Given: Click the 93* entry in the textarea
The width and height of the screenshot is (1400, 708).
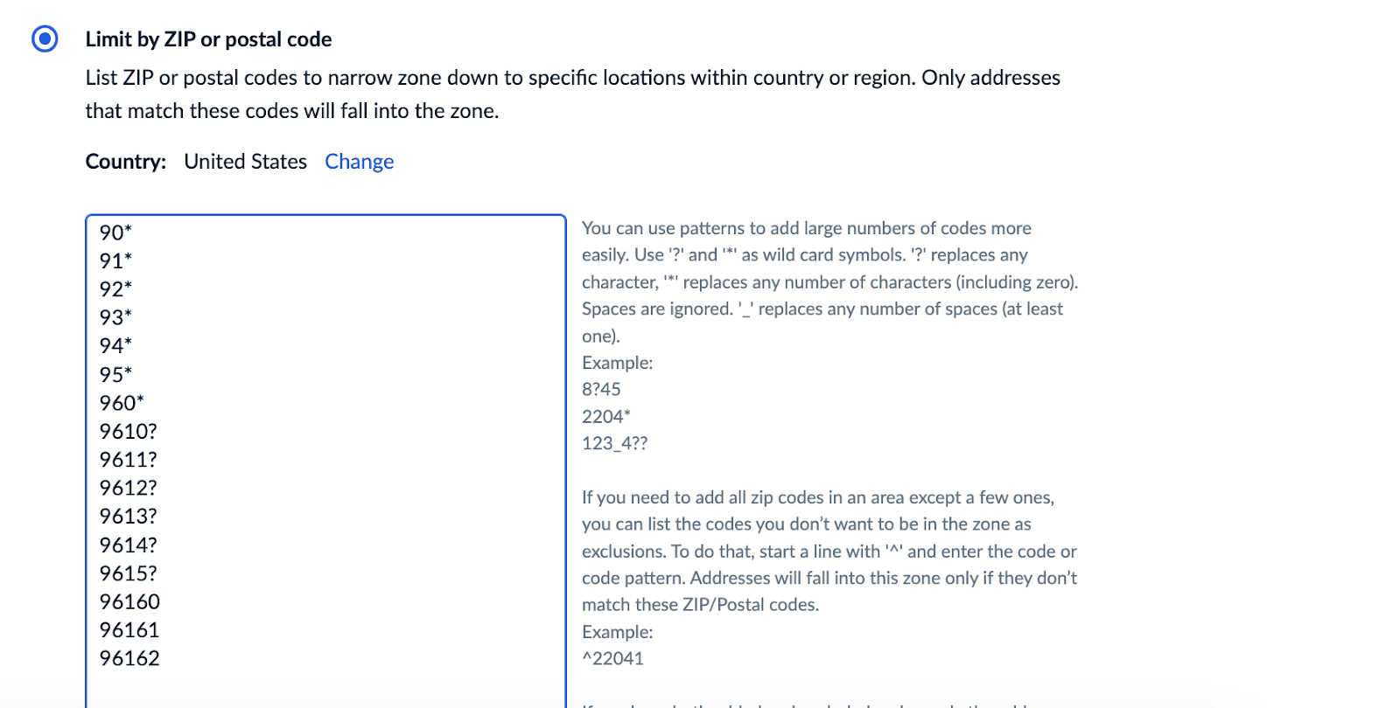Looking at the screenshot, I should pos(115,317).
